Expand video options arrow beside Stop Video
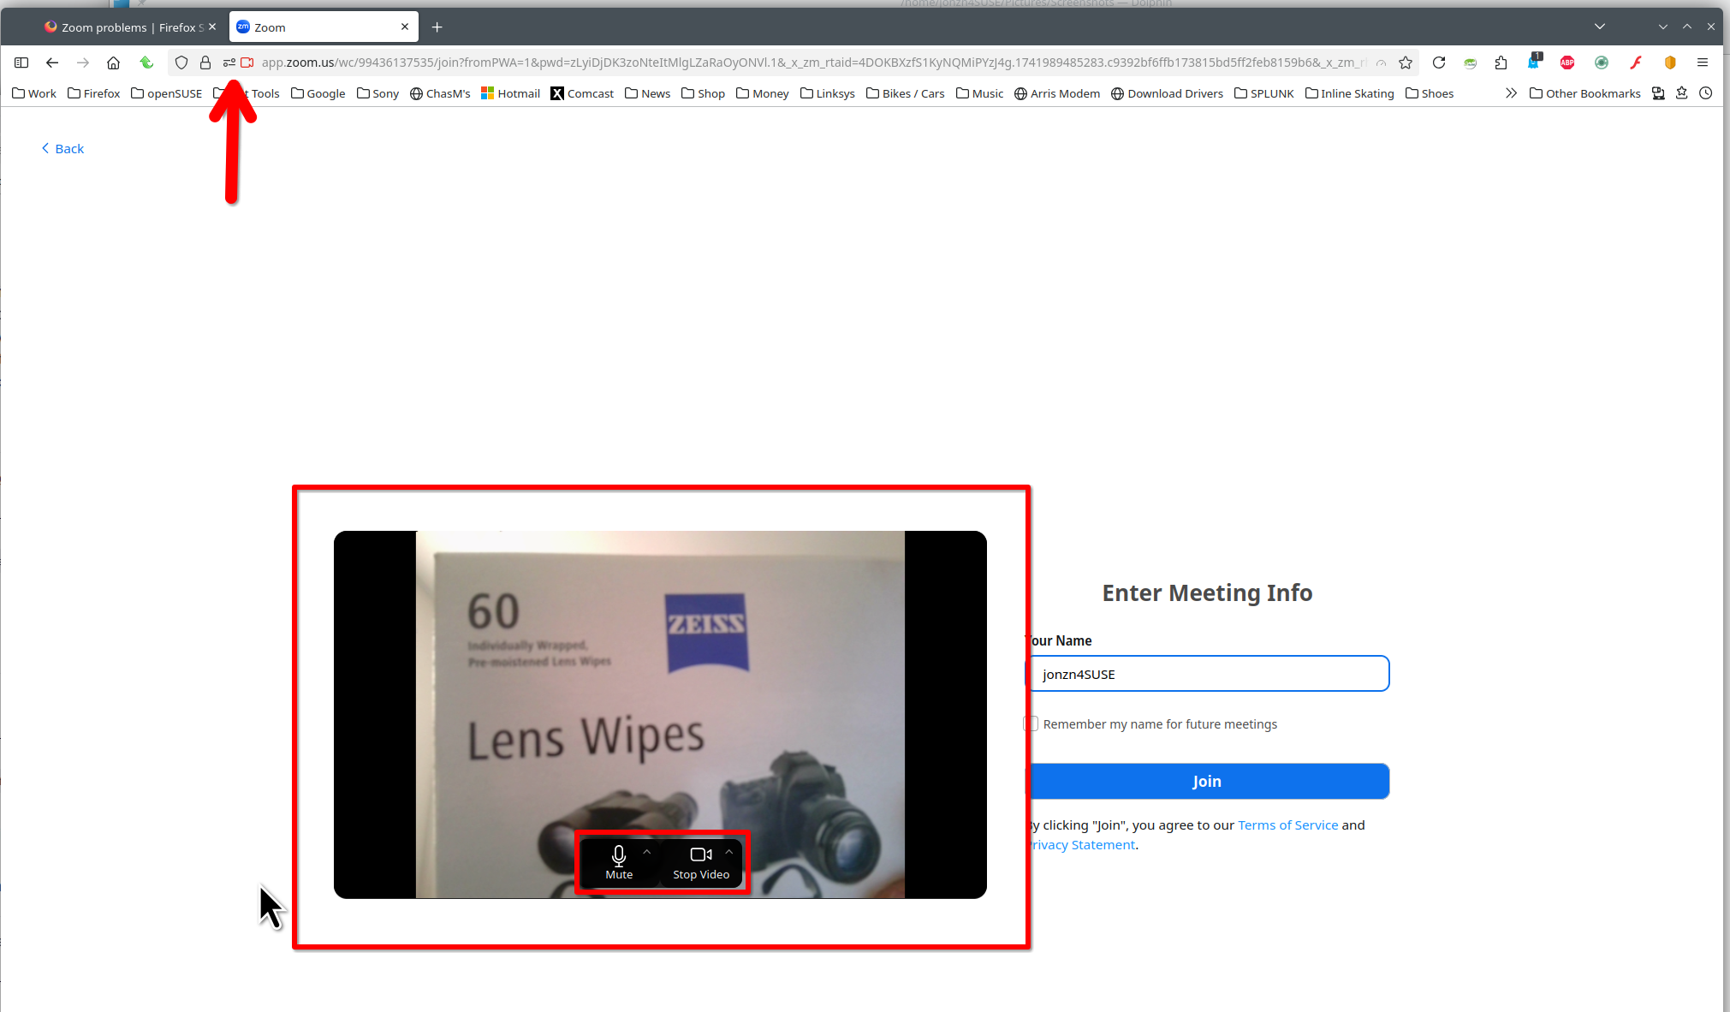The width and height of the screenshot is (1730, 1012). point(729,852)
